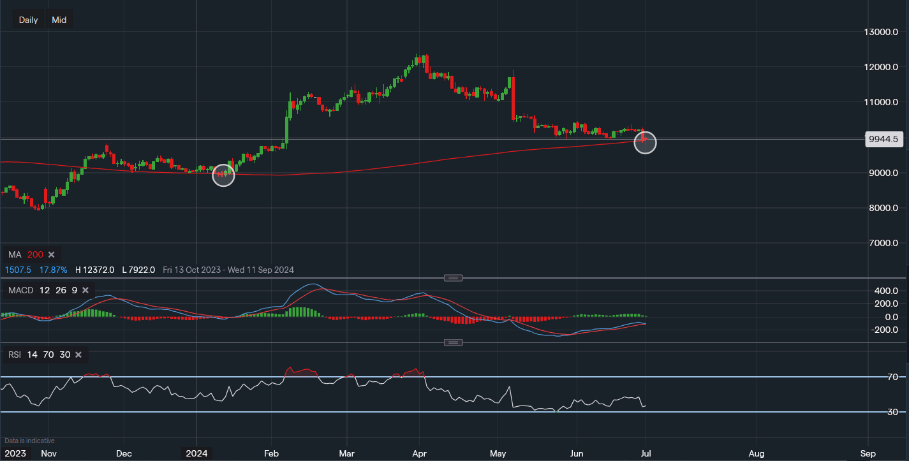Close the MACD indicator panel
Screen dimensions: 909x461
[85, 291]
